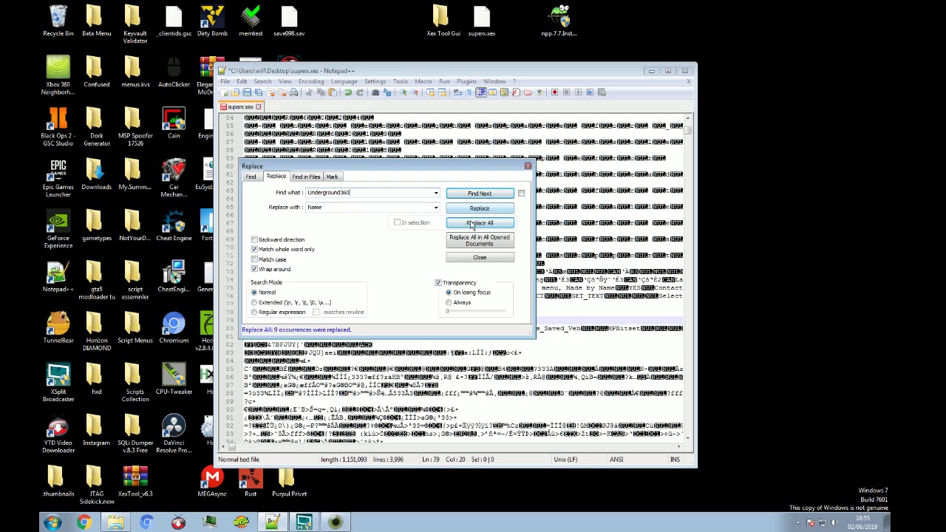Open the Encoding menu
The height and width of the screenshot is (532, 946).
coord(311,81)
